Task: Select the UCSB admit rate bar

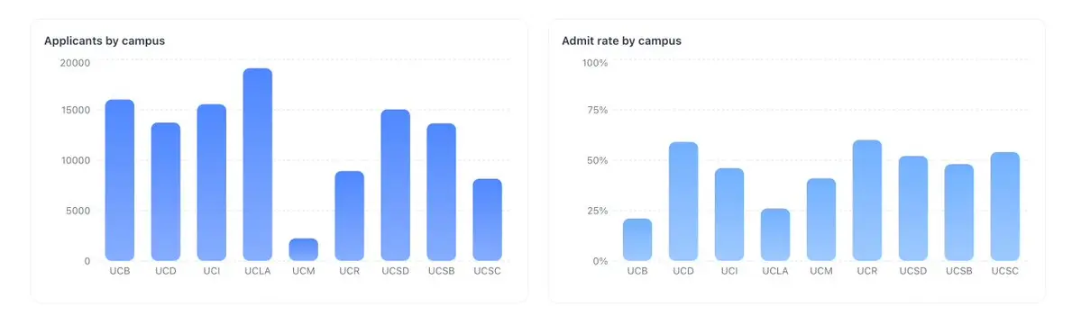Action: coord(959,212)
